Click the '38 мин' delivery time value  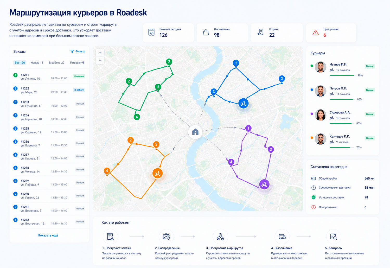[x=369, y=188]
